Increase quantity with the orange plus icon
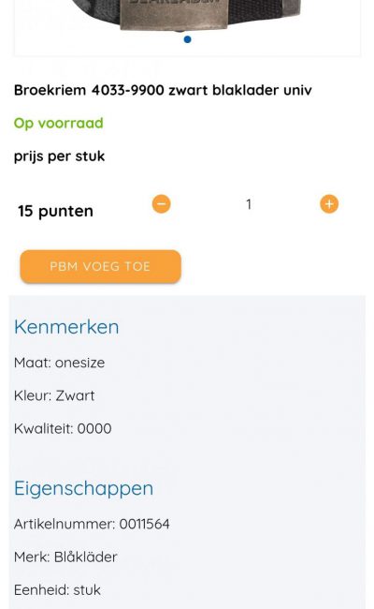Image resolution: width=374 pixels, height=609 pixels. click(x=329, y=204)
